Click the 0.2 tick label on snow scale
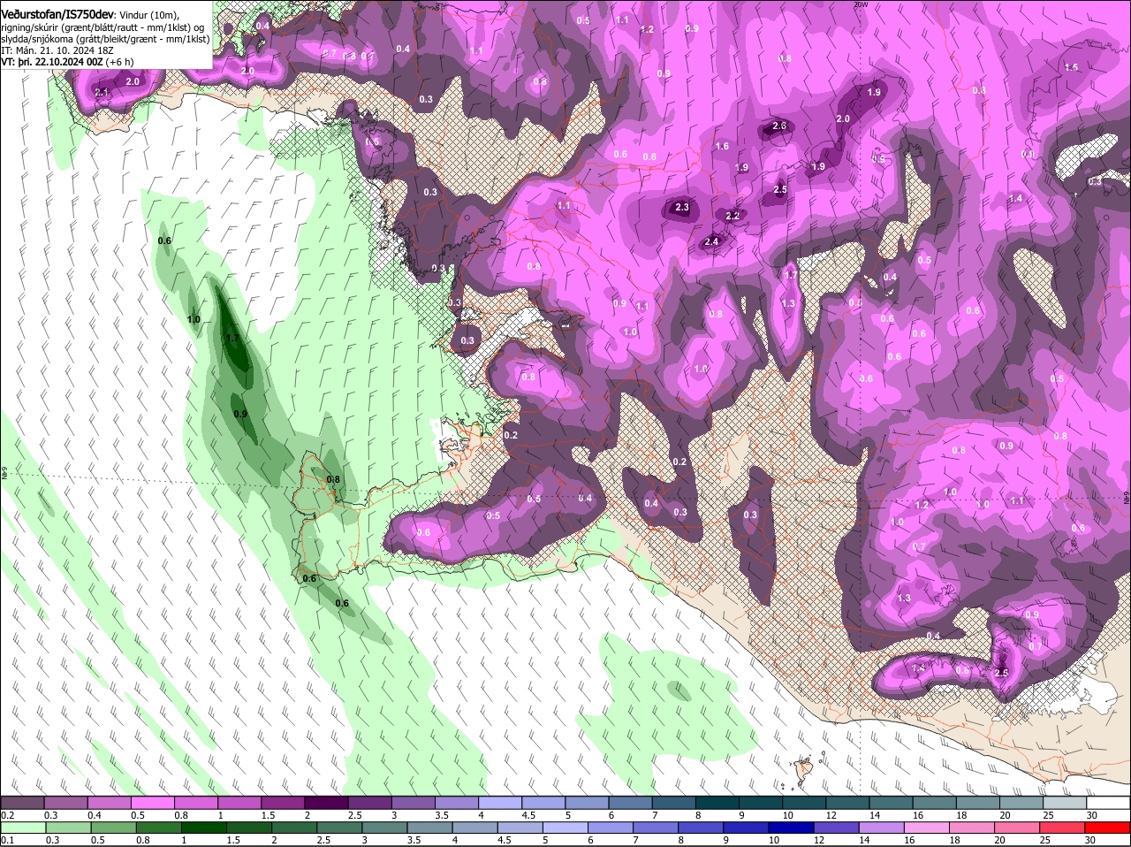Image resolution: width=1131 pixels, height=847 pixels. (7, 814)
